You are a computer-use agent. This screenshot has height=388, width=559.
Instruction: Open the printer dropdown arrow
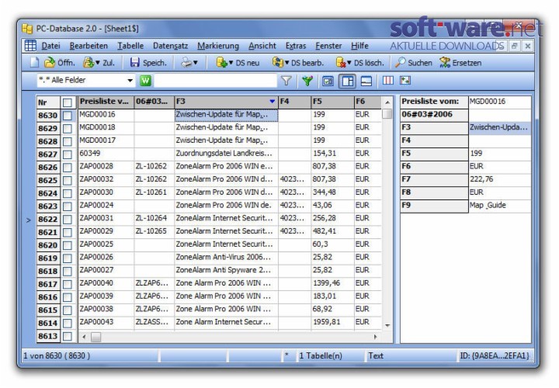pyautogui.click(x=196, y=63)
